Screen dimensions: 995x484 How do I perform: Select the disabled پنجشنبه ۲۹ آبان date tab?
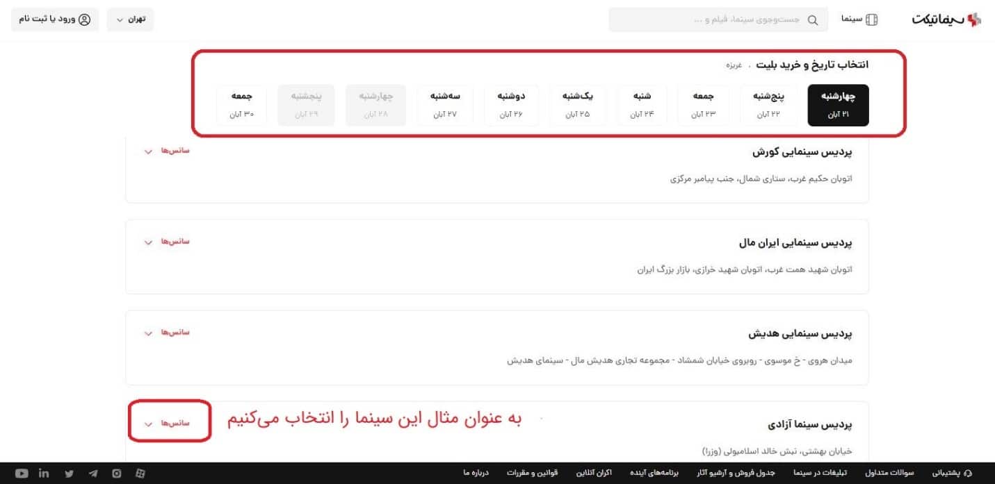point(306,106)
